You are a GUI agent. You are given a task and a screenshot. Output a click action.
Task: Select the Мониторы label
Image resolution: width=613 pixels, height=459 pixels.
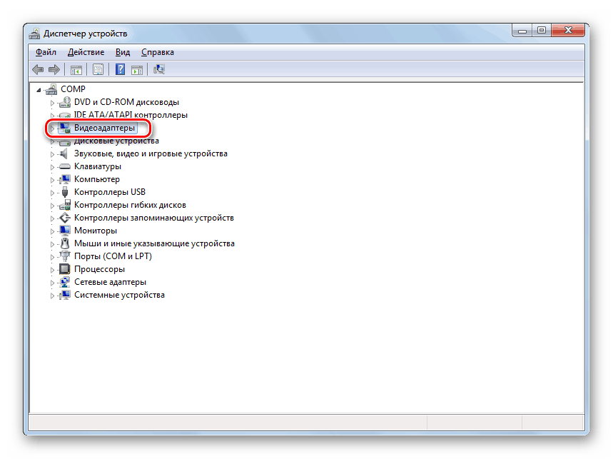coord(96,231)
